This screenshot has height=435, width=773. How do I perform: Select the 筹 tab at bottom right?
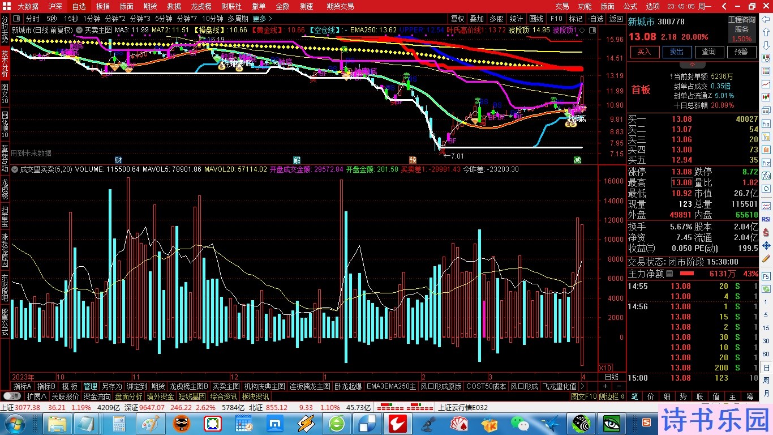point(750,396)
